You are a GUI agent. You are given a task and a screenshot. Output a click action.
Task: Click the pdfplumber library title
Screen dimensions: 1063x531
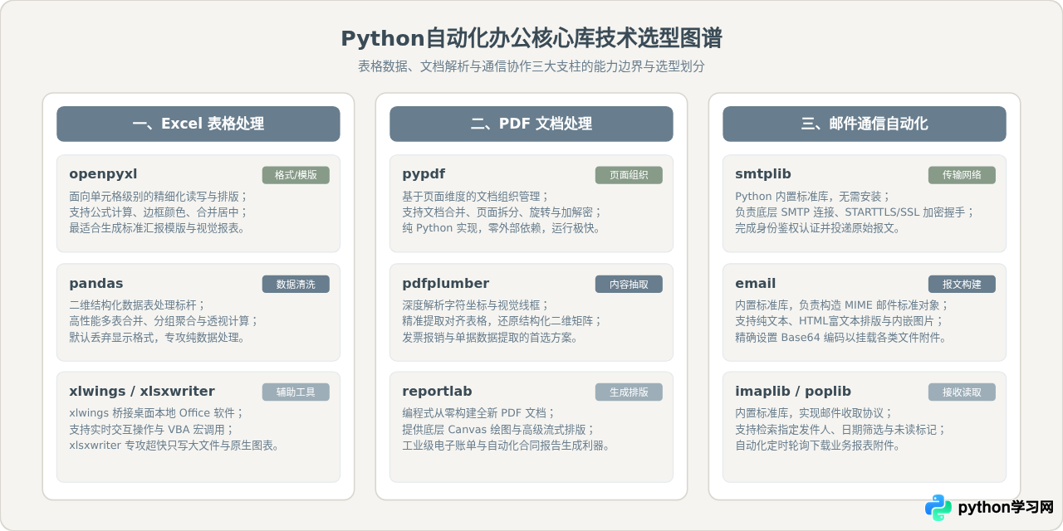coord(446,284)
